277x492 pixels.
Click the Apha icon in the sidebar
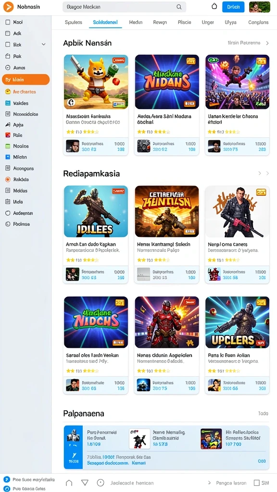8,124
